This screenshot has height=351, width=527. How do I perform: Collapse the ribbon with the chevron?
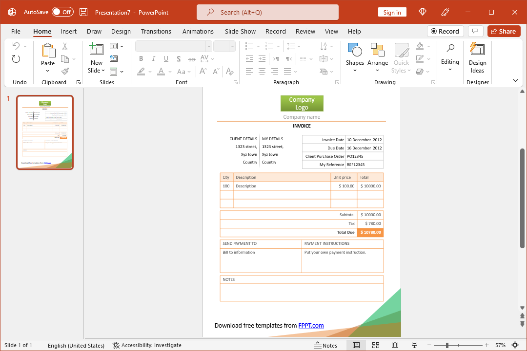[x=515, y=80]
